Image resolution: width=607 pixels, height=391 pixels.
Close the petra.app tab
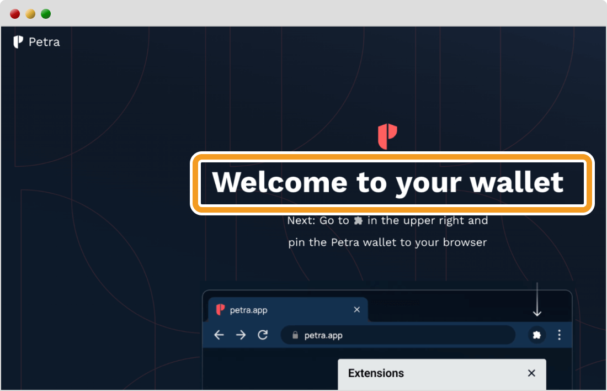pos(357,310)
